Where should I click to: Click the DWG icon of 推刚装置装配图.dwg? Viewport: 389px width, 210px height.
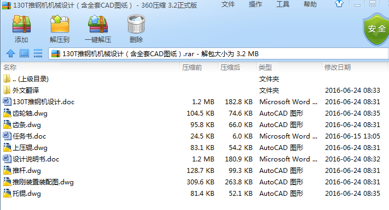7,182
